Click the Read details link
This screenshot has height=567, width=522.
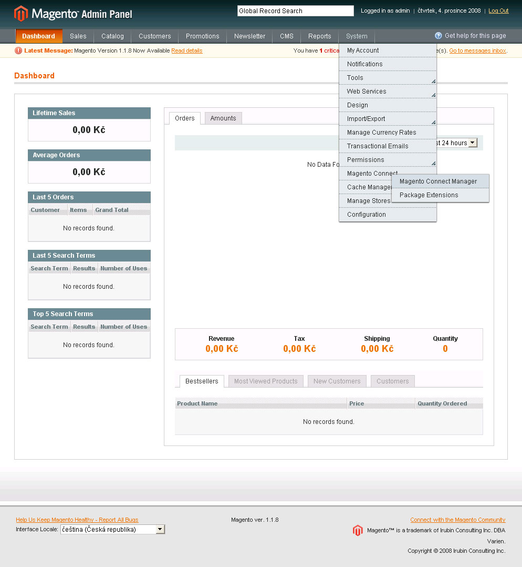[x=186, y=50]
